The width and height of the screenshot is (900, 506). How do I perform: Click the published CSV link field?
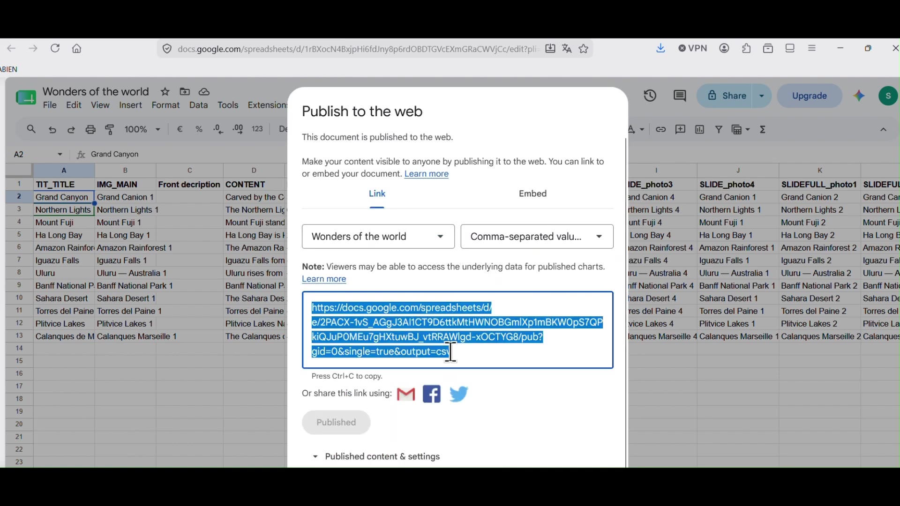point(458,330)
